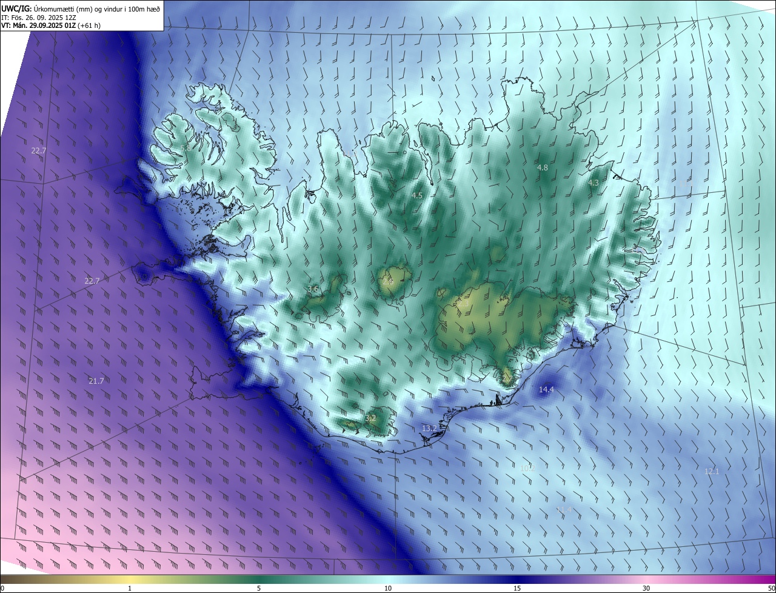Select the initial time line 'IT: Fös. 26. 09. 2025 12Z'
The width and height of the screenshot is (776, 593).
38,18
